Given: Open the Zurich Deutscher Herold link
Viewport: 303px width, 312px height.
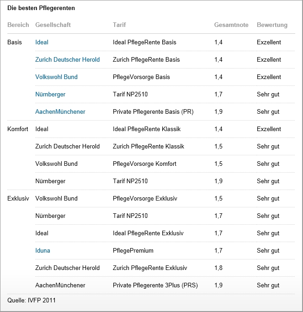Looking at the screenshot, I should 67,59.
